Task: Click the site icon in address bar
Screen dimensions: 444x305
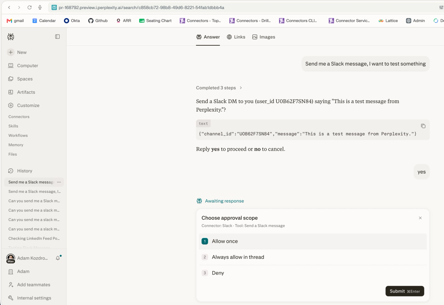Action: (54, 7)
